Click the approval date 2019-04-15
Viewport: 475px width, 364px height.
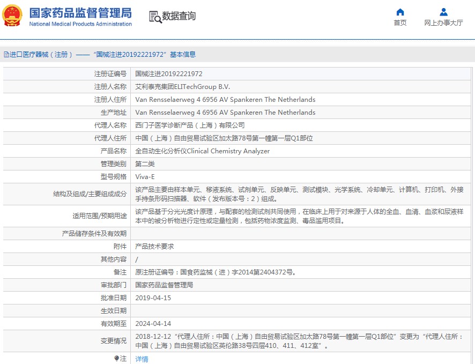click(x=153, y=298)
